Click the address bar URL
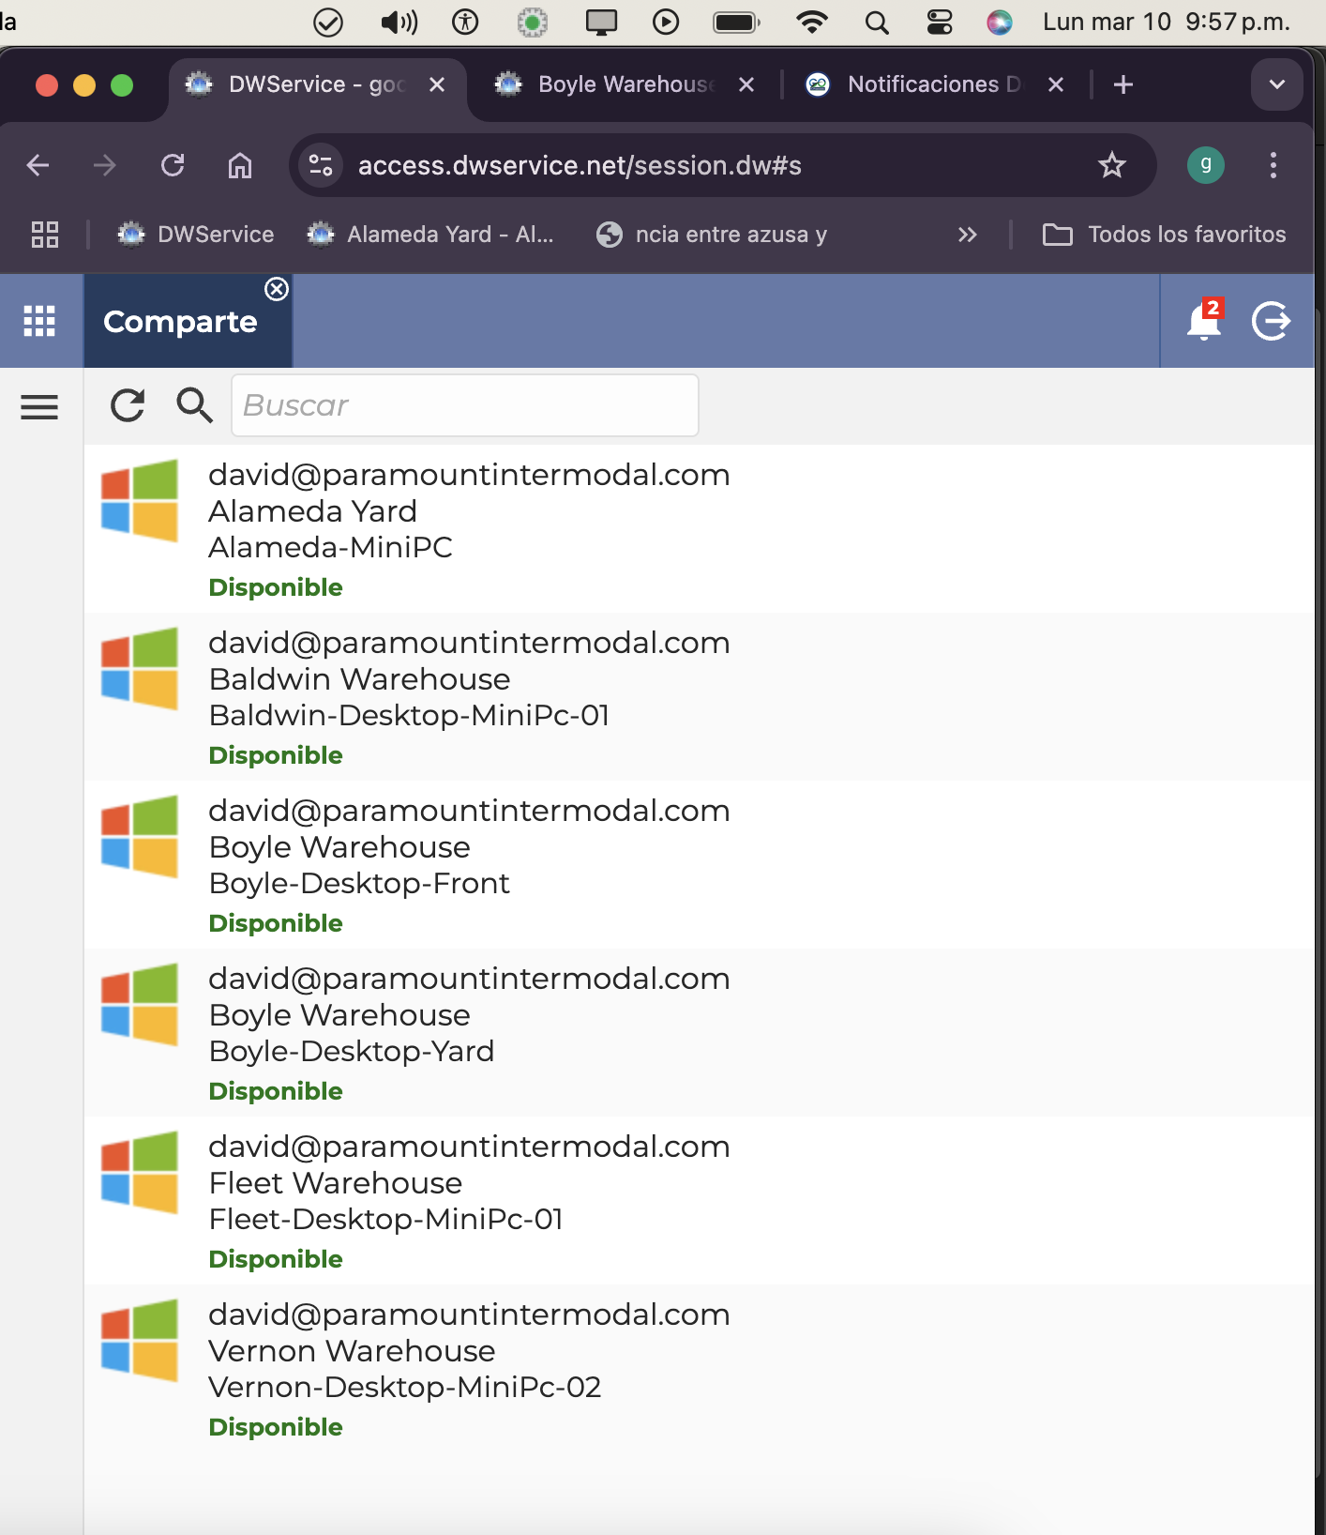 tap(580, 166)
